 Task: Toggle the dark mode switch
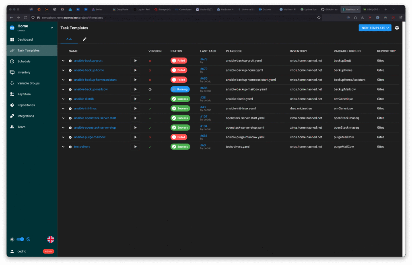coord(20,239)
